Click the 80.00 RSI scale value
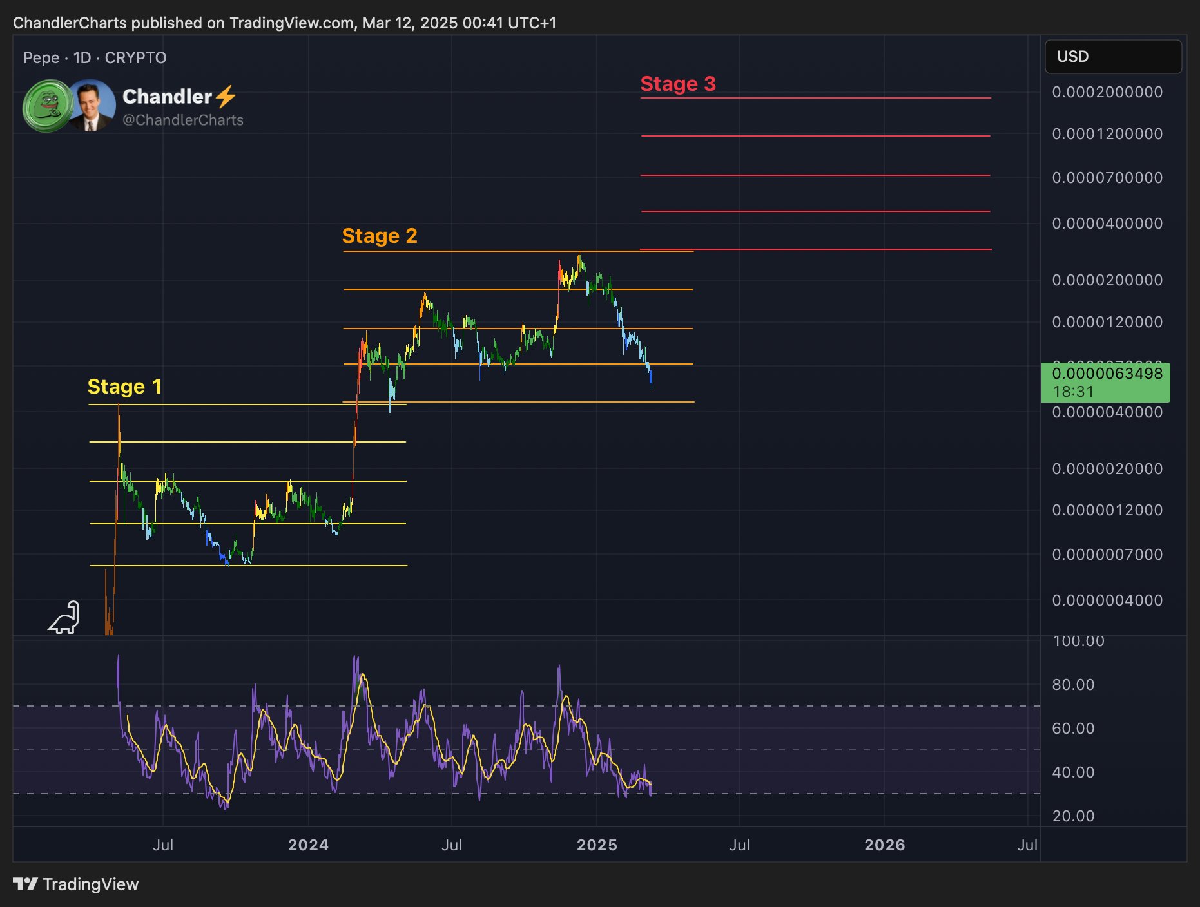The height and width of the screenshot is (907, 1200). click(1073, 685)
